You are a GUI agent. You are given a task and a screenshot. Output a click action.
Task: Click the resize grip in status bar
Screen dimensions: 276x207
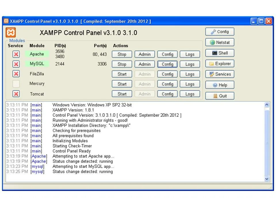[x=271, y=187]
